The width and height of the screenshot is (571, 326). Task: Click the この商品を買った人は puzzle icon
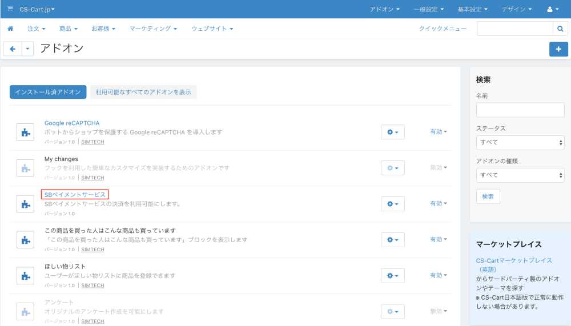click(25, 240)
